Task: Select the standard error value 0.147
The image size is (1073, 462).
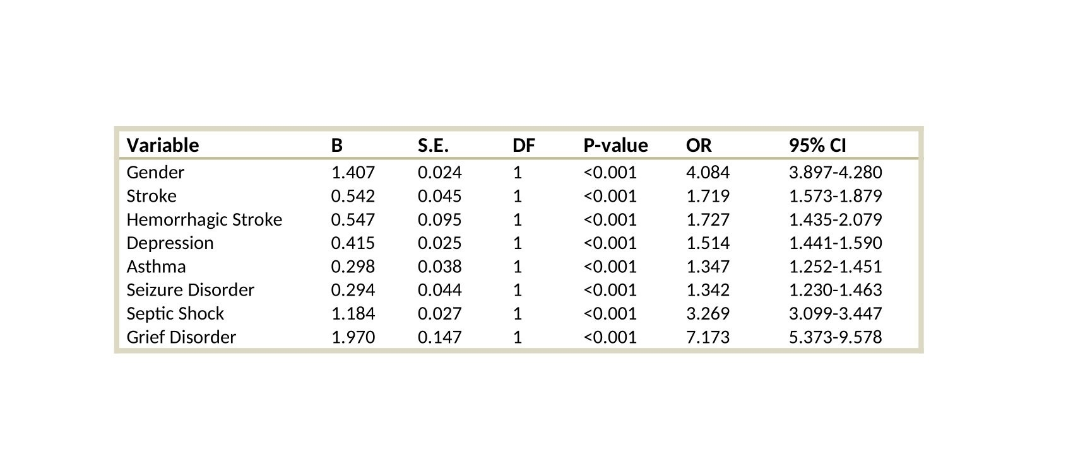Action: pyautogui.click(x=439, y=337)
